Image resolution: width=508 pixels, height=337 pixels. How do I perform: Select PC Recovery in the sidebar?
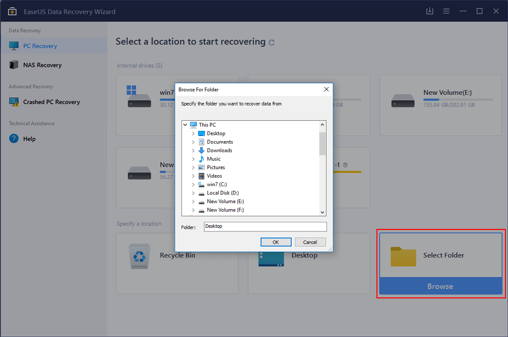40,46
